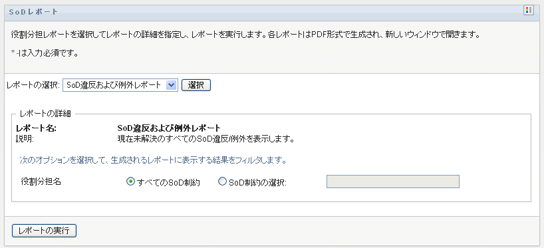544x248 pixels.
Task: Select the SoD制約の選択 radio button
Action: tap(222, 182)
